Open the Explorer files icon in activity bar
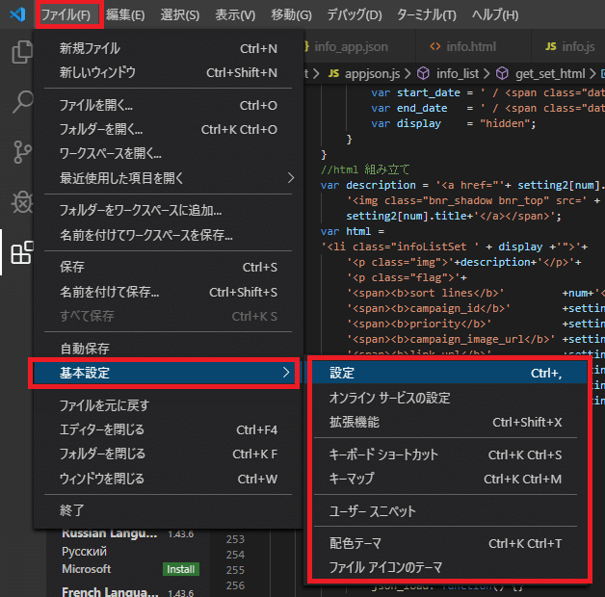 tap(22, 52)
